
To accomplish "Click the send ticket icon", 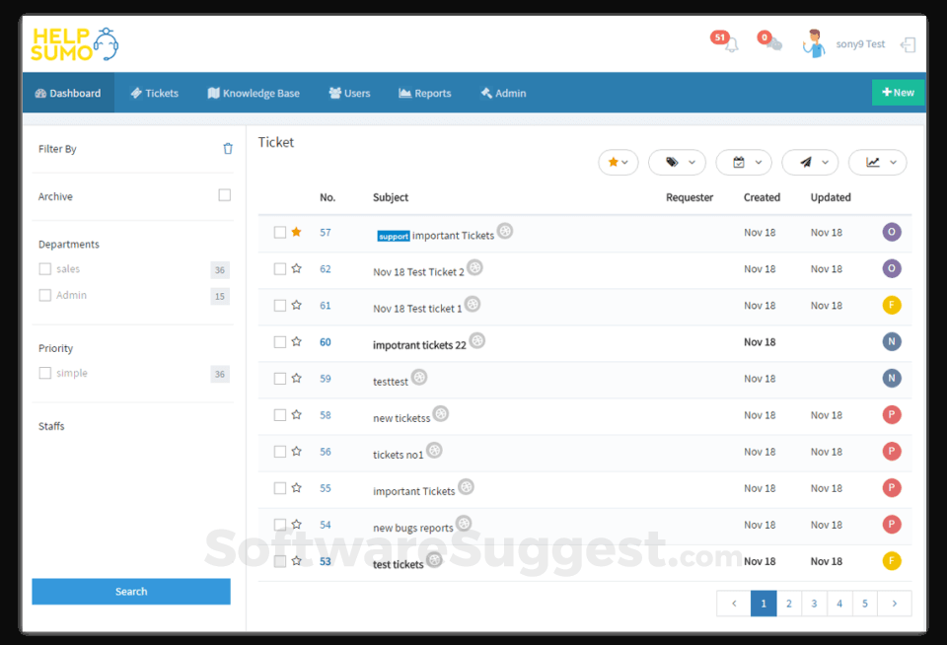I will [805, 162].
